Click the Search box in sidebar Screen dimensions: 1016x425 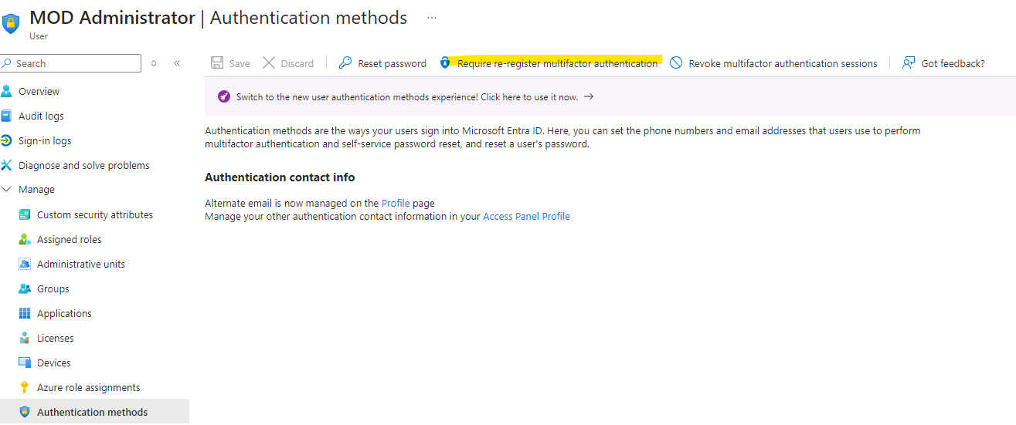coord(70,63)
